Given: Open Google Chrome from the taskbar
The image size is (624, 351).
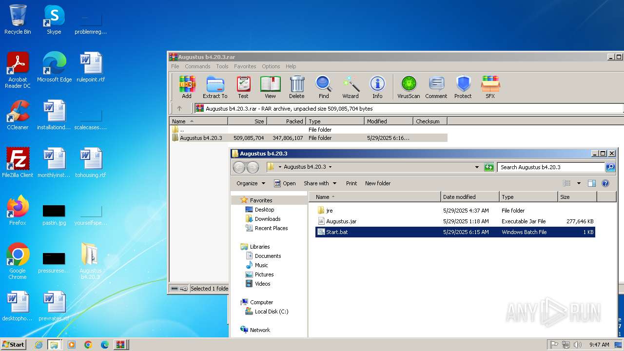Looking at the screenshot, I should pos(88,345).
